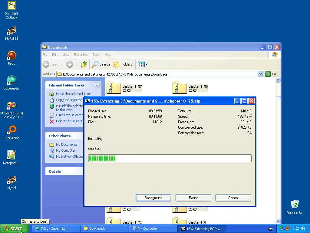Select chapter 1_58 zip file
310x233 pixels.
pos(190,88)
